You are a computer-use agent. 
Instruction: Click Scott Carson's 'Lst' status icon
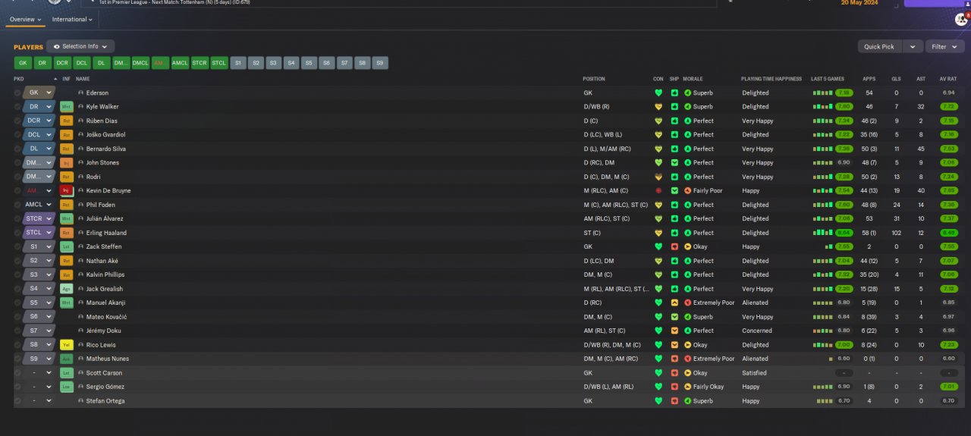66,373
